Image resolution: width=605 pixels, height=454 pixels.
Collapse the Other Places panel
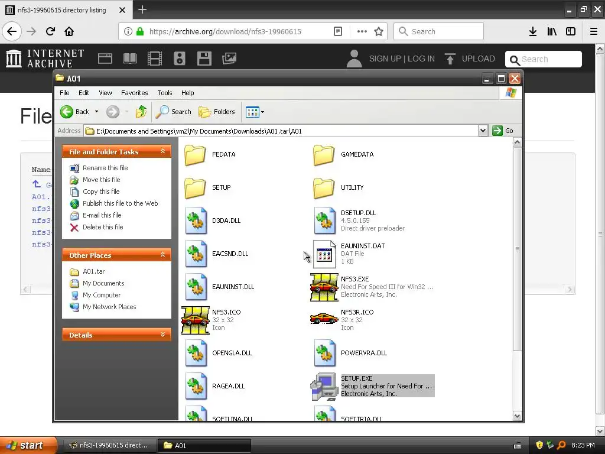tap(162, 255)
